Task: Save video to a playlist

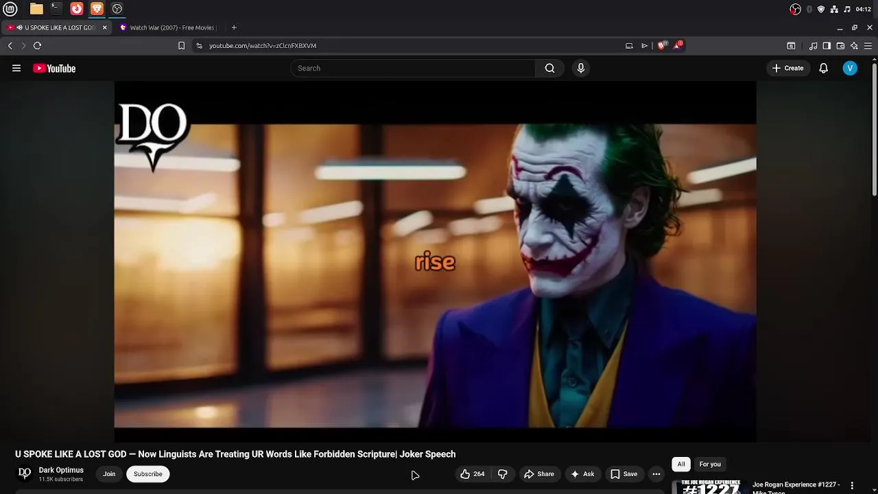Action: pyautogui.click(x=624, y=474)
